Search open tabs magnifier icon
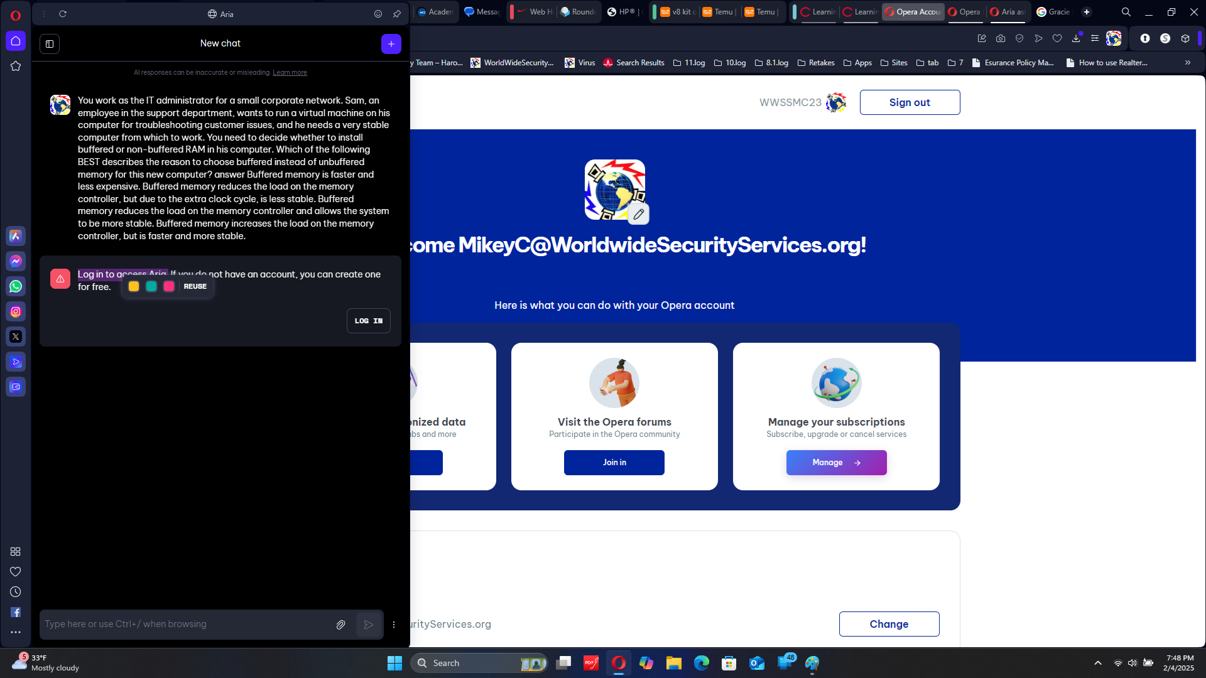Viewport: 1206px width, 678px height. pos(1126,12)
